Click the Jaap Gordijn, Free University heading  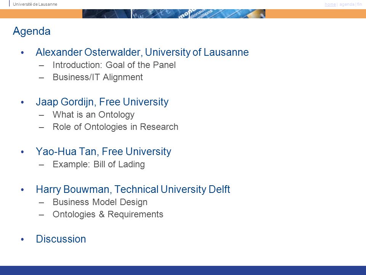[102, 102]
